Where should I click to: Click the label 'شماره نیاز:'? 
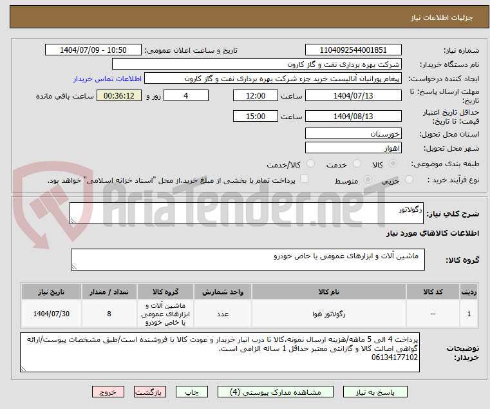pyautogui.click(x=461, y=50)
